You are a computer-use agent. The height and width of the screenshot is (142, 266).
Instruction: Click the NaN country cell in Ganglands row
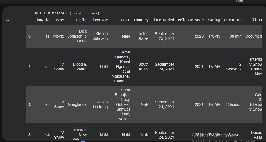pyautogui.click(x=145, y=104)
